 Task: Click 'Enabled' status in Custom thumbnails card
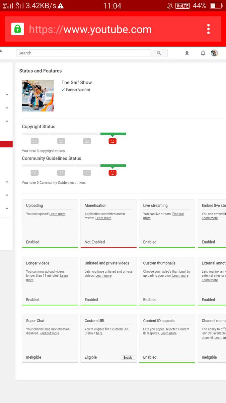click(x=150, y=300)
